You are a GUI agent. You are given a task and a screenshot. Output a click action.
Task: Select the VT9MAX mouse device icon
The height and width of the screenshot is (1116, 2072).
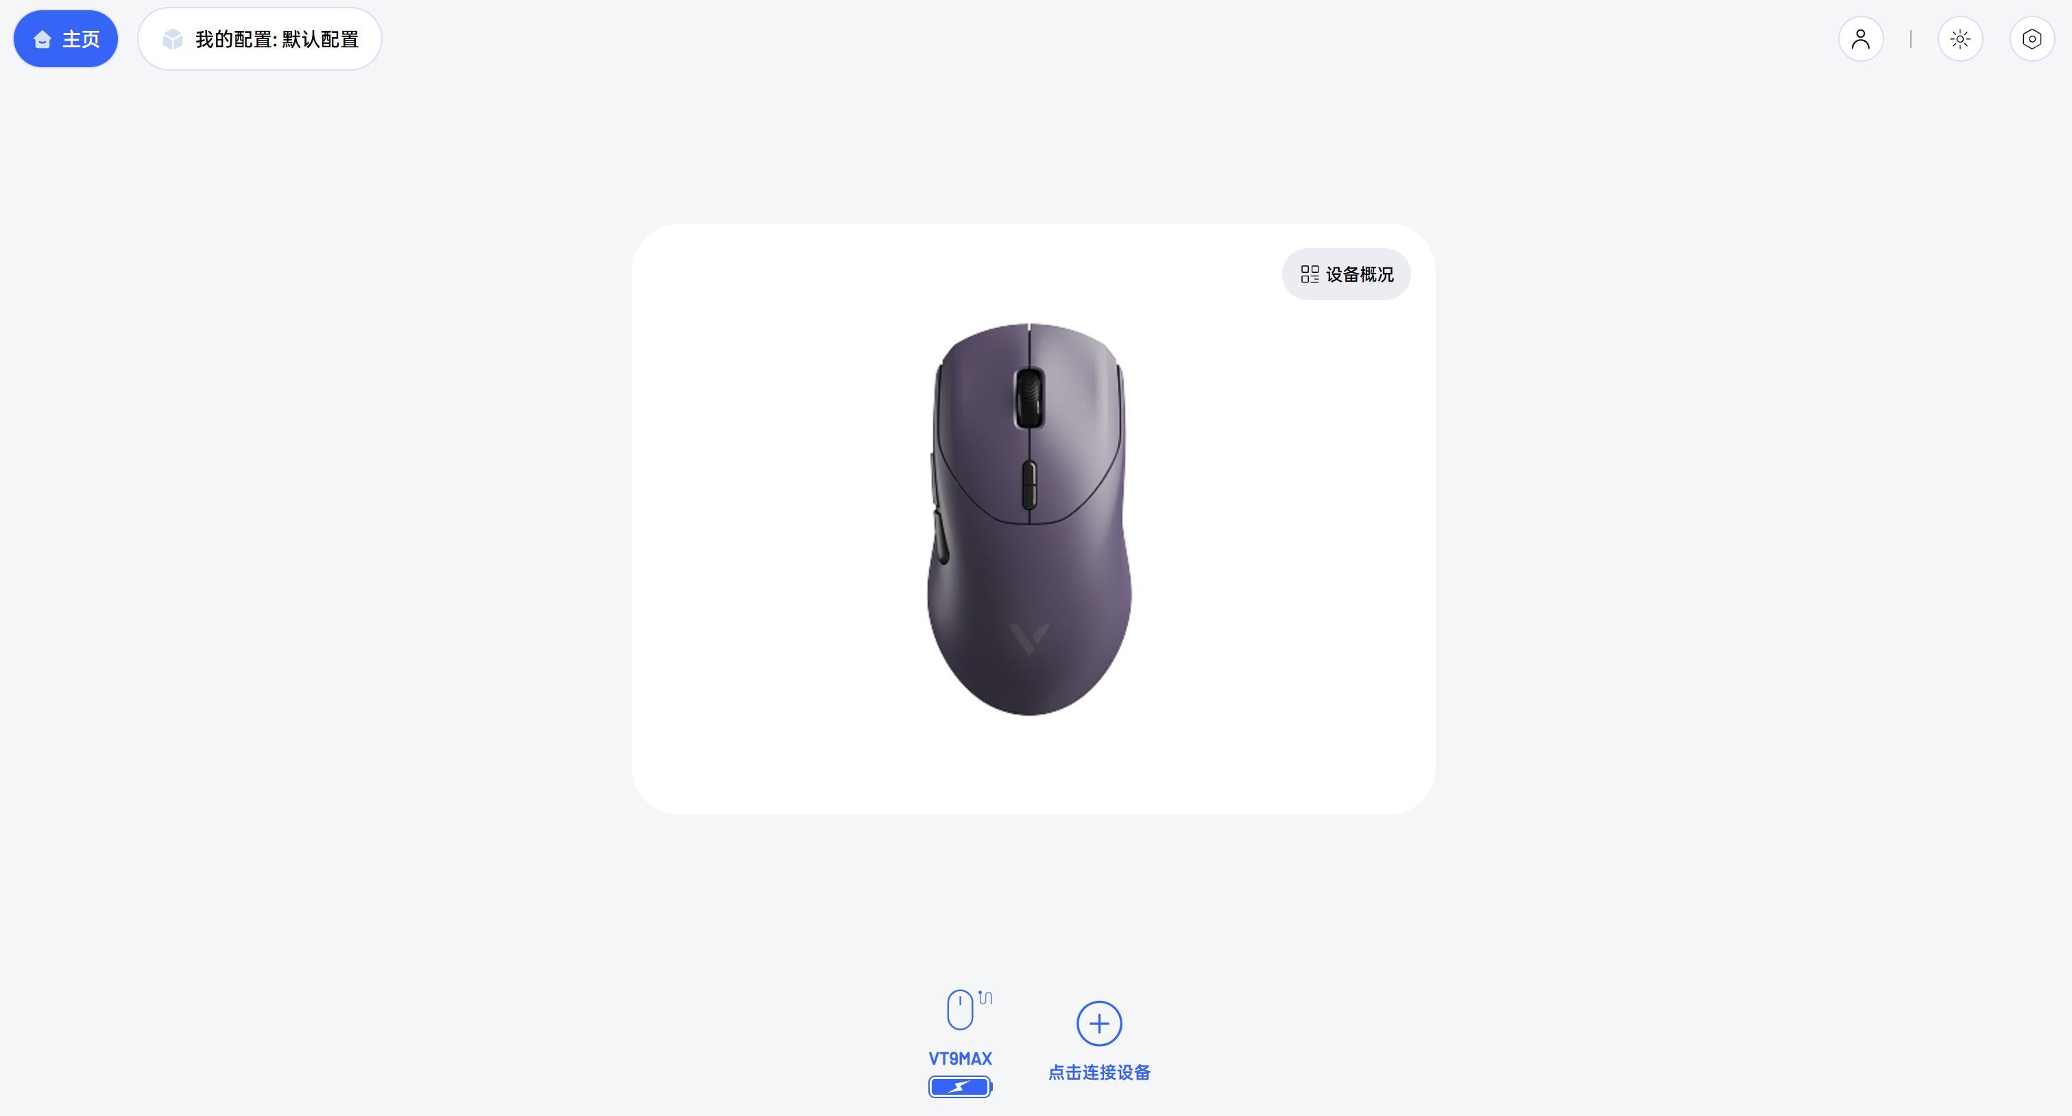[961, 1010]
